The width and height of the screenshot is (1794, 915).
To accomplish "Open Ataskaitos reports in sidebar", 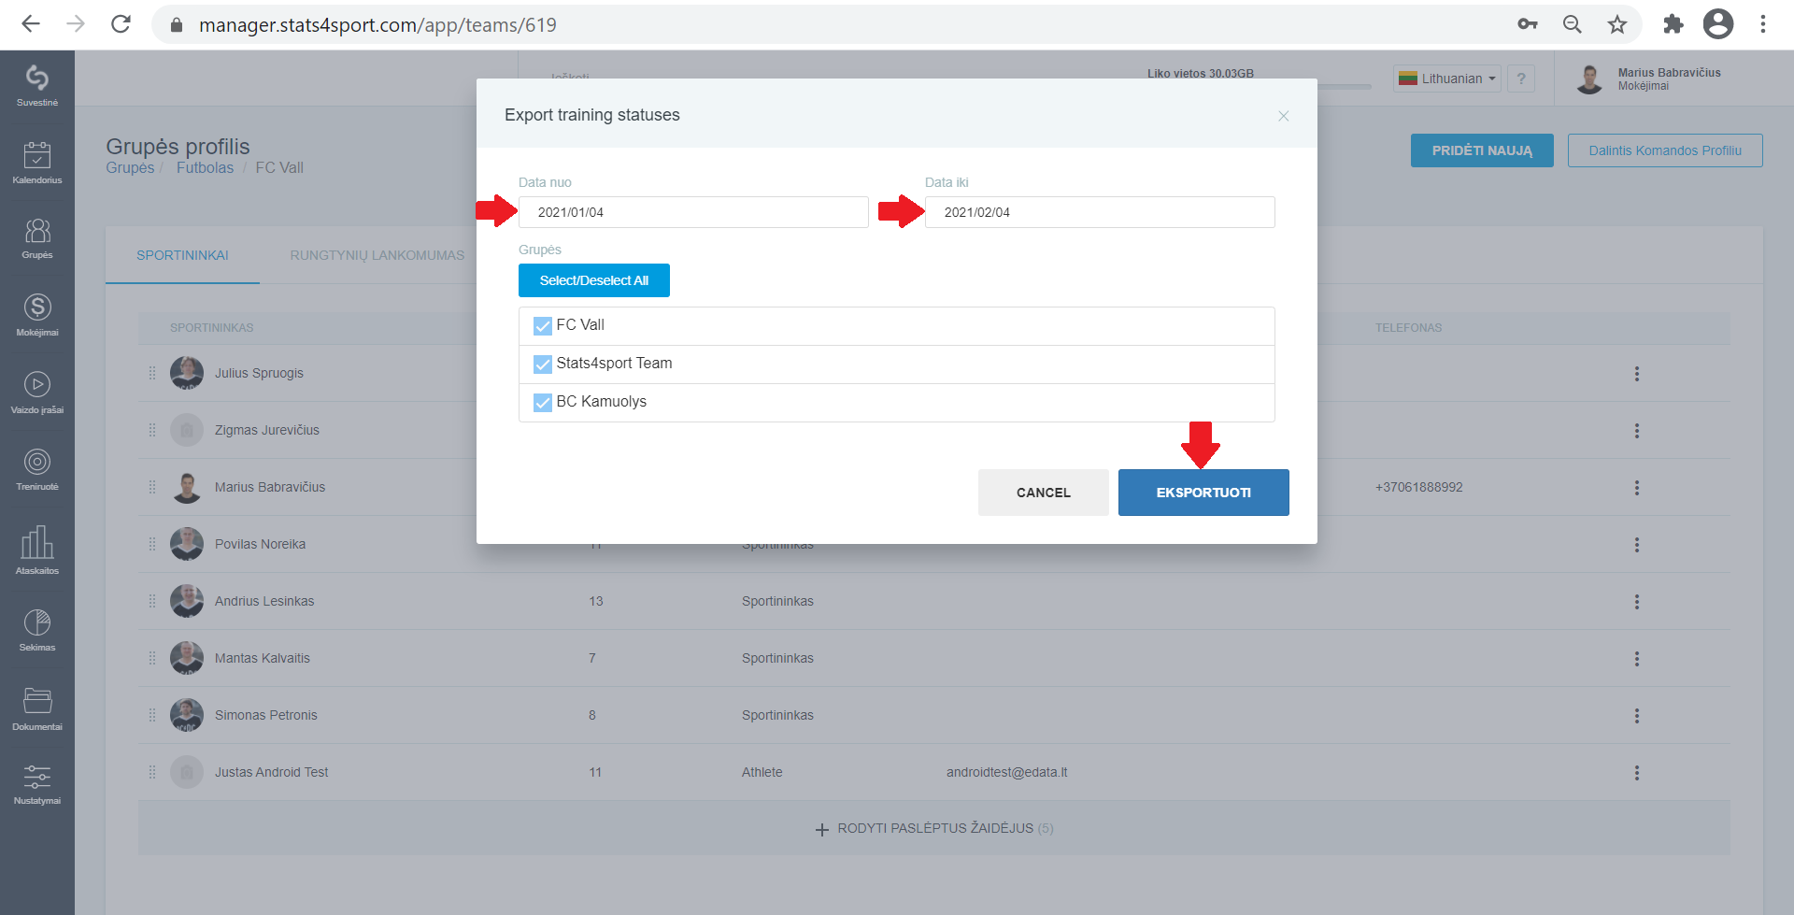I will pyautogui.click(x=37, y=550).
